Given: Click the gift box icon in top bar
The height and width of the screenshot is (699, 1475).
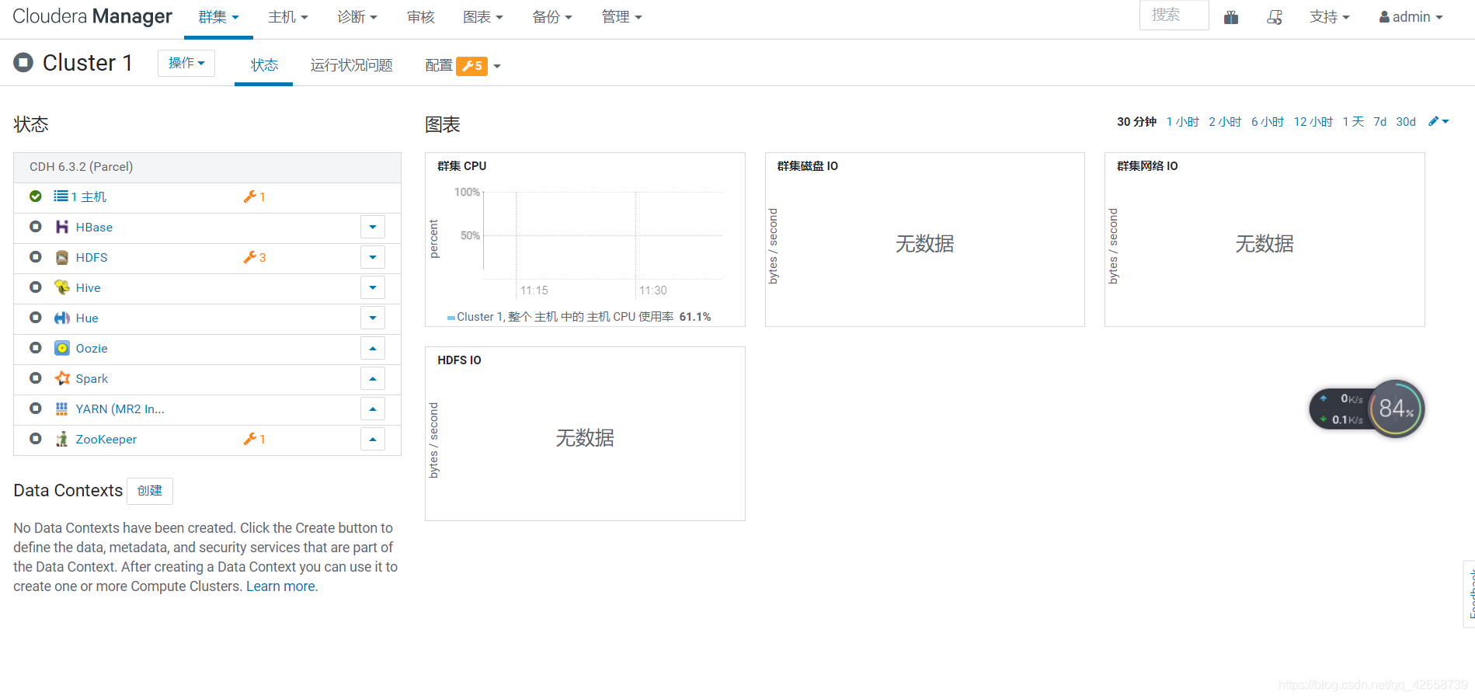Looking at the screenshot, I should pos(1231,17).
